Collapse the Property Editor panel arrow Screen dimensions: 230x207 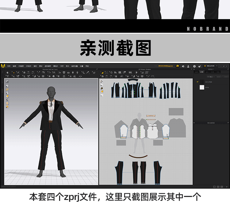click(194, 123)
